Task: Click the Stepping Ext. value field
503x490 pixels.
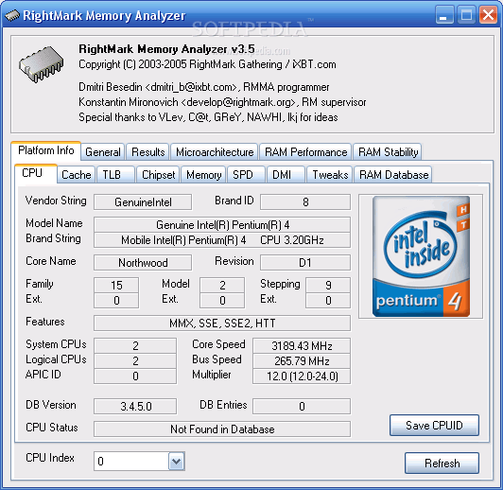Action: (328, 301)
